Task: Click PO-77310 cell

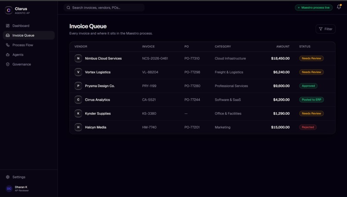Action: (192, 58)
